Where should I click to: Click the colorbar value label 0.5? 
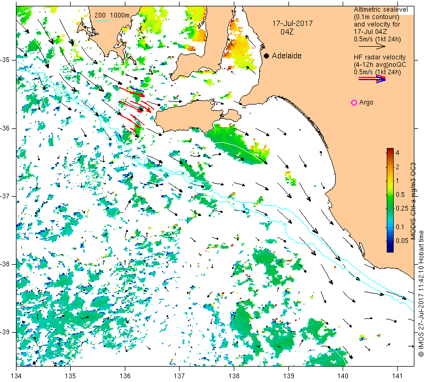point(400,195)
